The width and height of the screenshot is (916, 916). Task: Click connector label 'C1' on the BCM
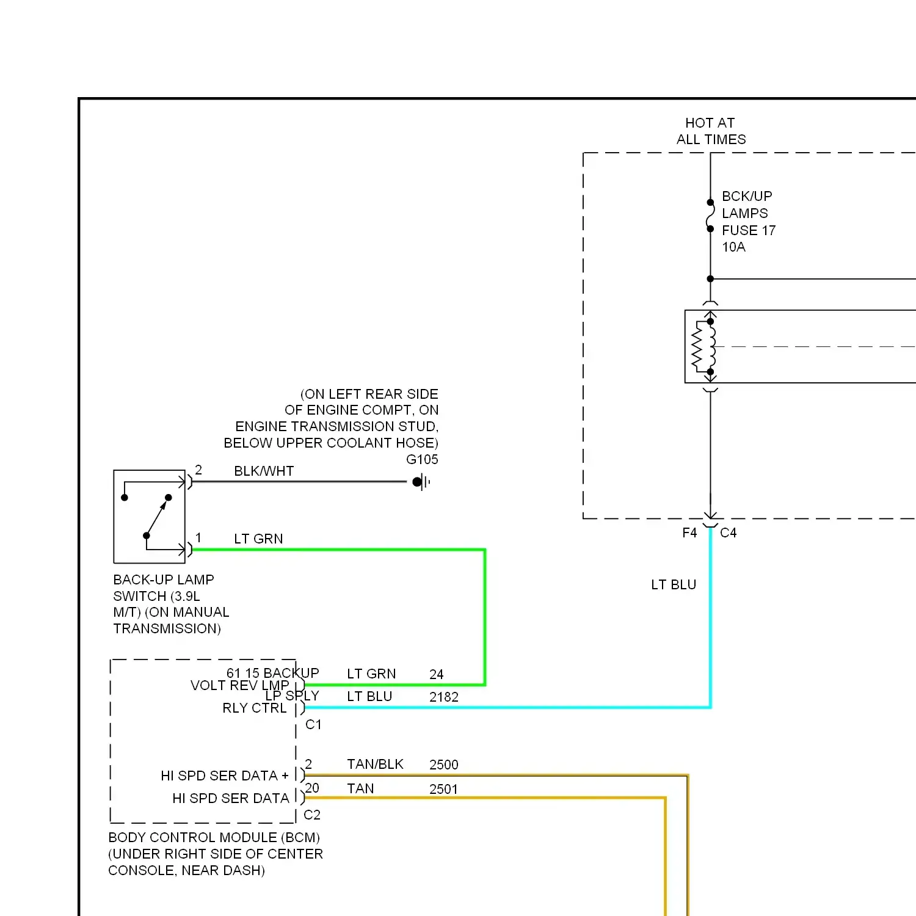pyautogui.click(x=313, y=724)
